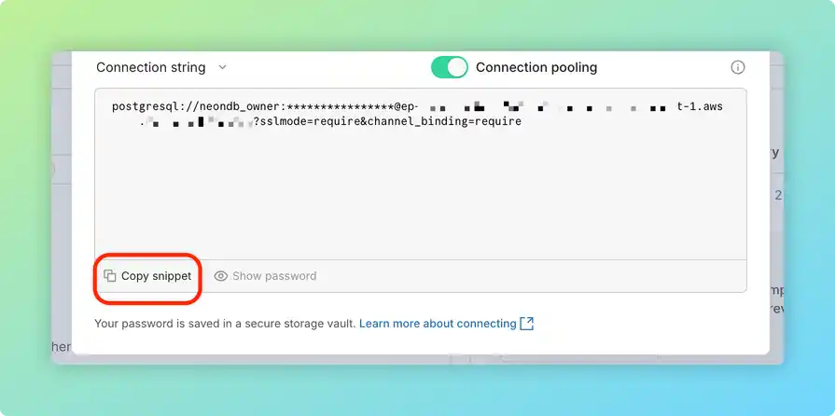Open Learn more about connecting link

coord(438,324)
